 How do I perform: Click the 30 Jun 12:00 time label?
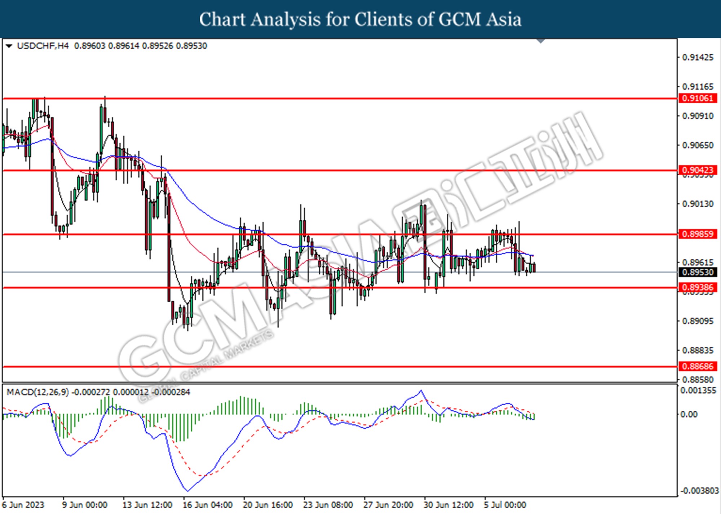tap(448, 505)
